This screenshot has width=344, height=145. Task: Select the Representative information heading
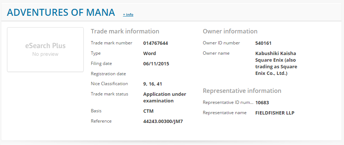tap(242, 91)
